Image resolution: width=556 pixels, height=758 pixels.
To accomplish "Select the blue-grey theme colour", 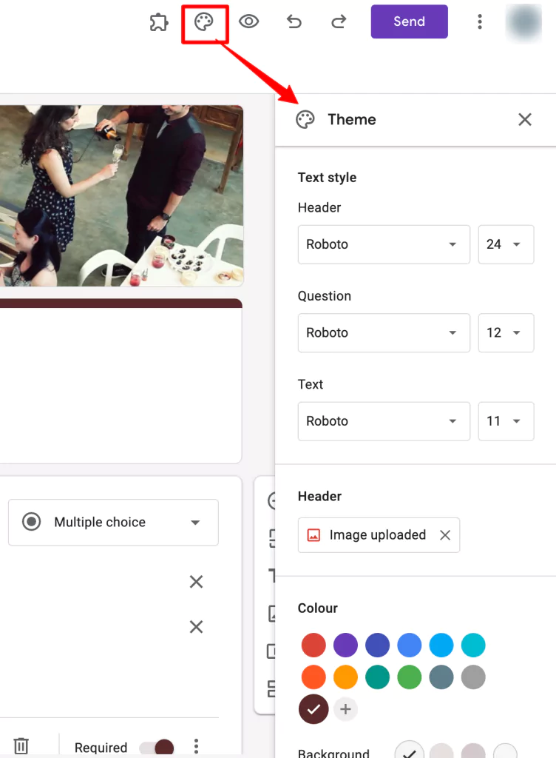I will point(441,677).
